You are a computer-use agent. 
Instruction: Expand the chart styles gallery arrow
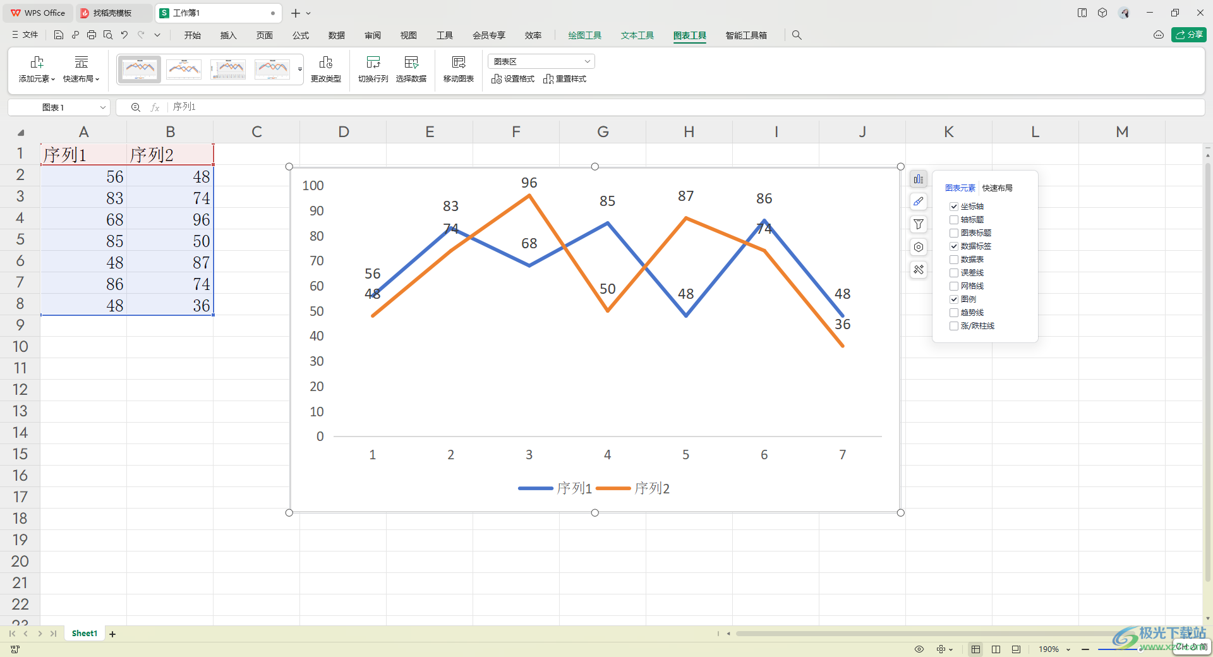pos(300,69)
